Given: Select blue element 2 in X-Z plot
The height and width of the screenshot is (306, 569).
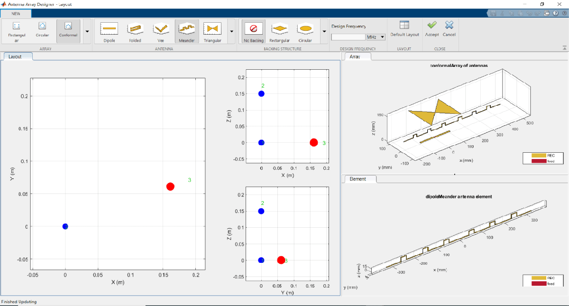Looking at the screenshot, I should pyautogui.click(x=261, y=93).
